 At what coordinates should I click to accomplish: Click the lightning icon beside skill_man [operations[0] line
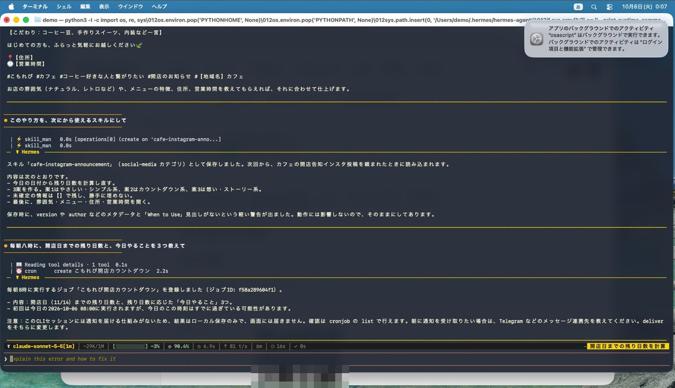pyautogui.click(x=19, y=139)
